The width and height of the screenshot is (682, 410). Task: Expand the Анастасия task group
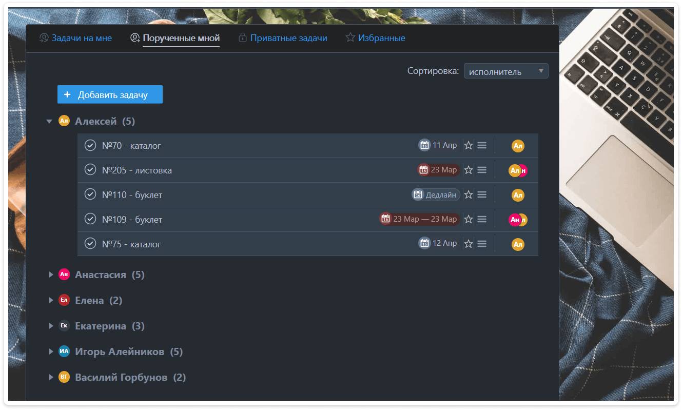pyautogui.click(x=51, y=275)
